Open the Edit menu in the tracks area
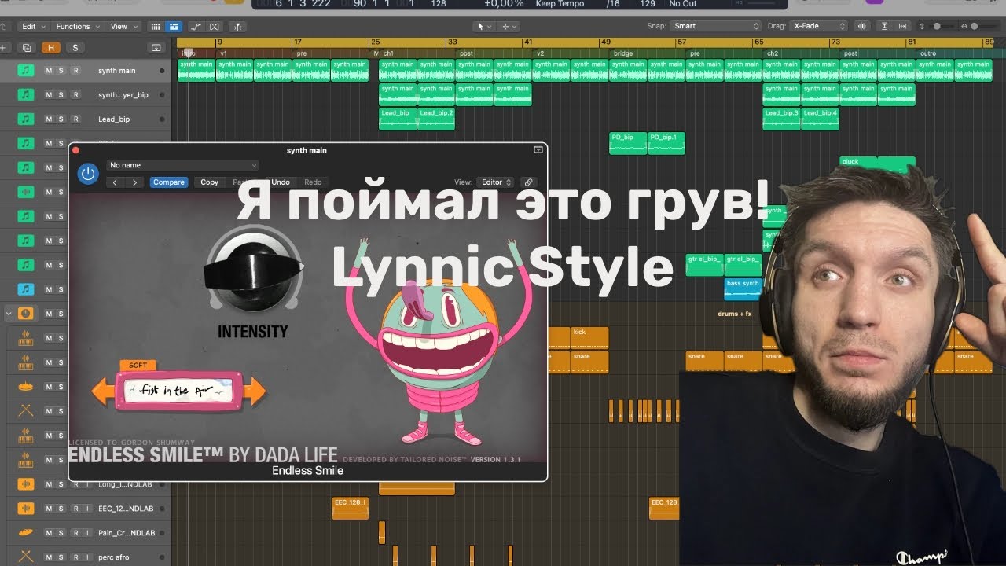 [x=33, y=26]
